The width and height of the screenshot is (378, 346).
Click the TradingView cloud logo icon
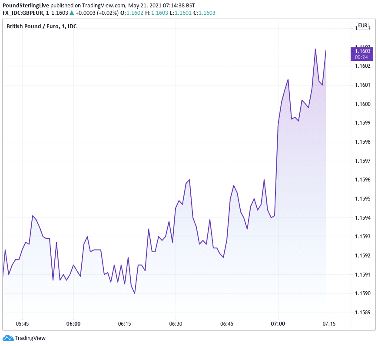8,338
